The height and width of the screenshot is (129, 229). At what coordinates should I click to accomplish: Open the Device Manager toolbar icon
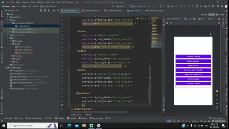[209, 6]
